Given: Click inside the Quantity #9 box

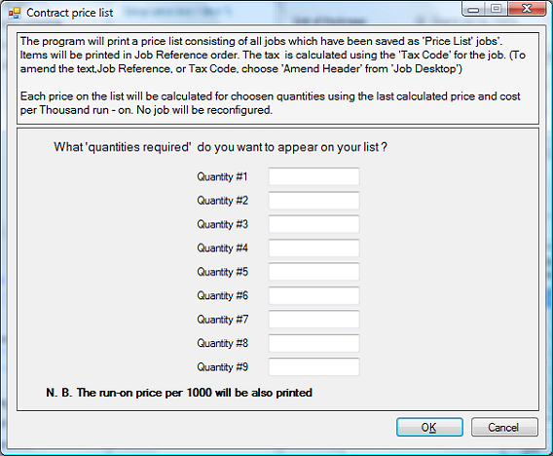Looking at the screenshot, I should [313, 366].
